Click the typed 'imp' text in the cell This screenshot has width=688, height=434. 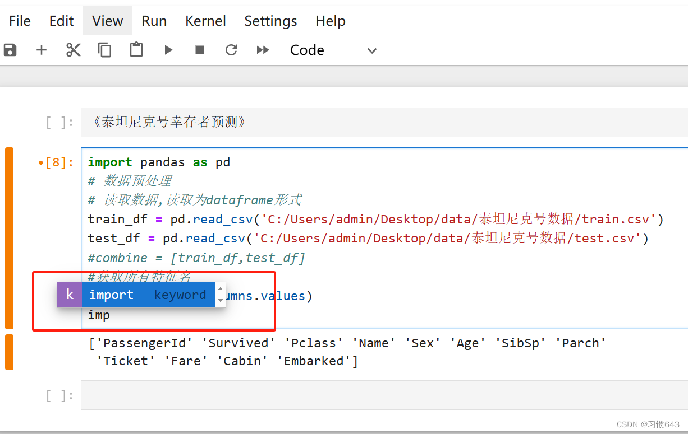click(99, 315)
